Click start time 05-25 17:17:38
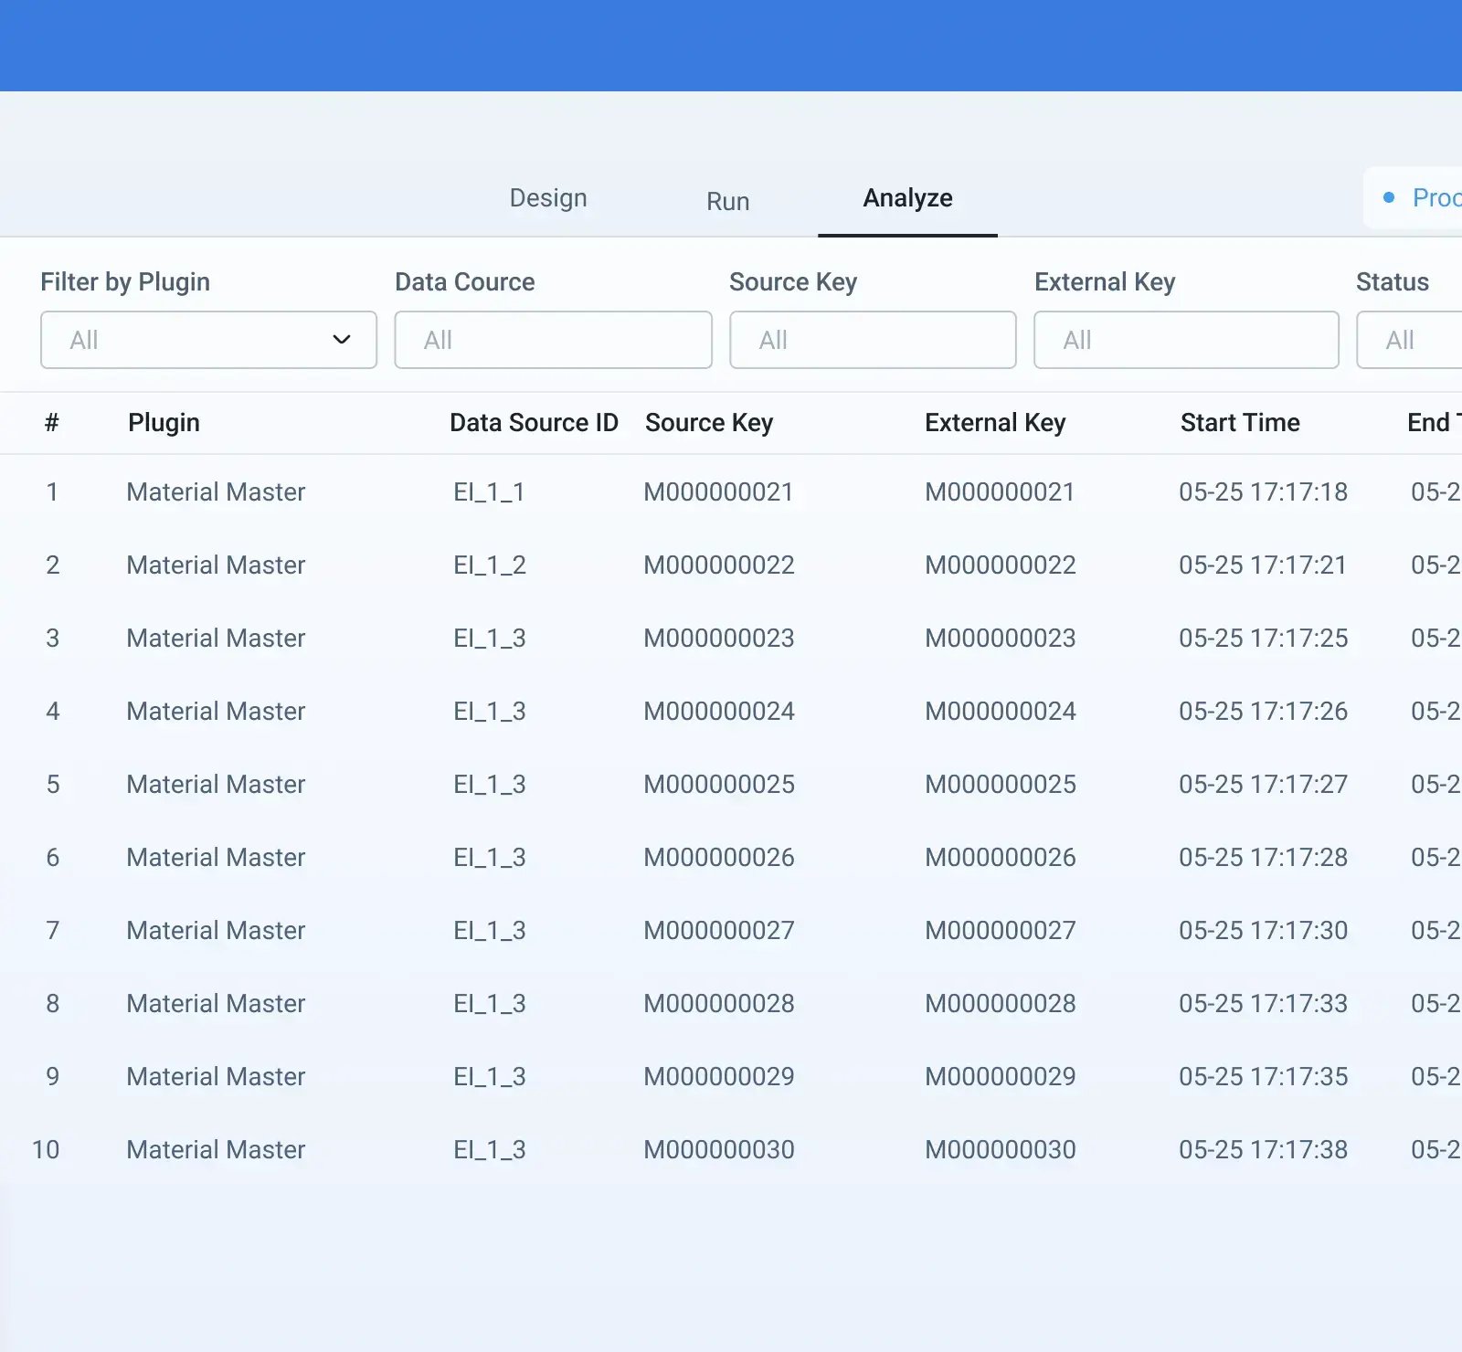This screenshot has width=1462, height=1352. tap(1263, 1149)
